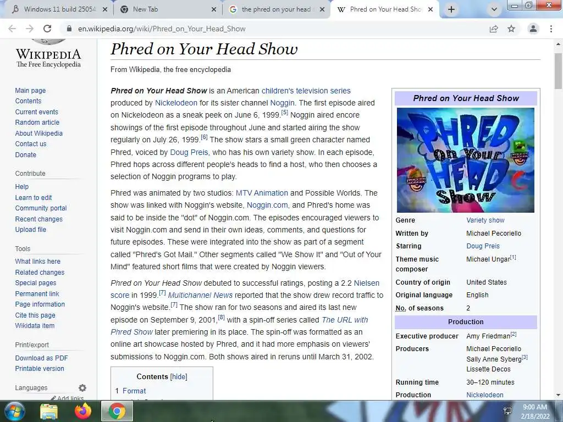The height and width of the screenshot is (422, 563).
Task: Launch Firefox from the taskbar
Action: 83,411
